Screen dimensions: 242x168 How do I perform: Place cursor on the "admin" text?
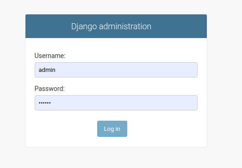click(47, 70)
